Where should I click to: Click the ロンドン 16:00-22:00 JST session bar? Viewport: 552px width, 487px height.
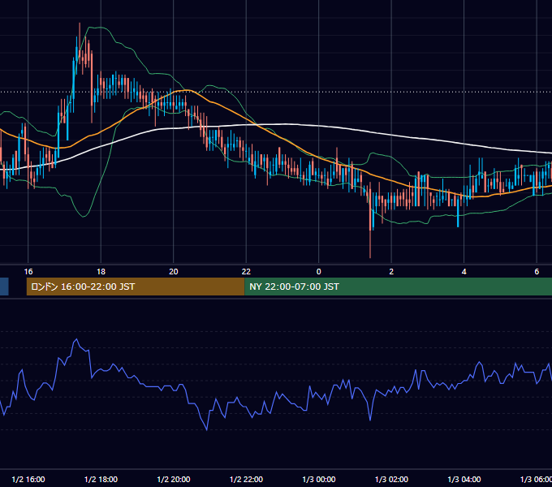[136, 287]
